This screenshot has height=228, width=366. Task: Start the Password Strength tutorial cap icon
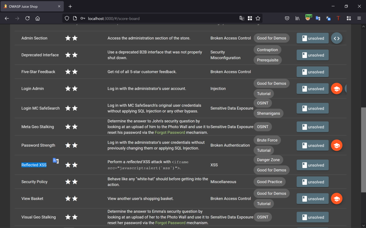coord(337,145)
